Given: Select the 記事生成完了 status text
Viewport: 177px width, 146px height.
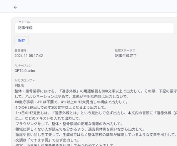Looking at the screenshot, I should coord(126,56).
